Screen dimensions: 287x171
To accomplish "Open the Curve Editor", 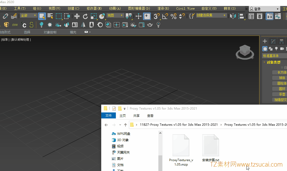I will click(278, 16).
